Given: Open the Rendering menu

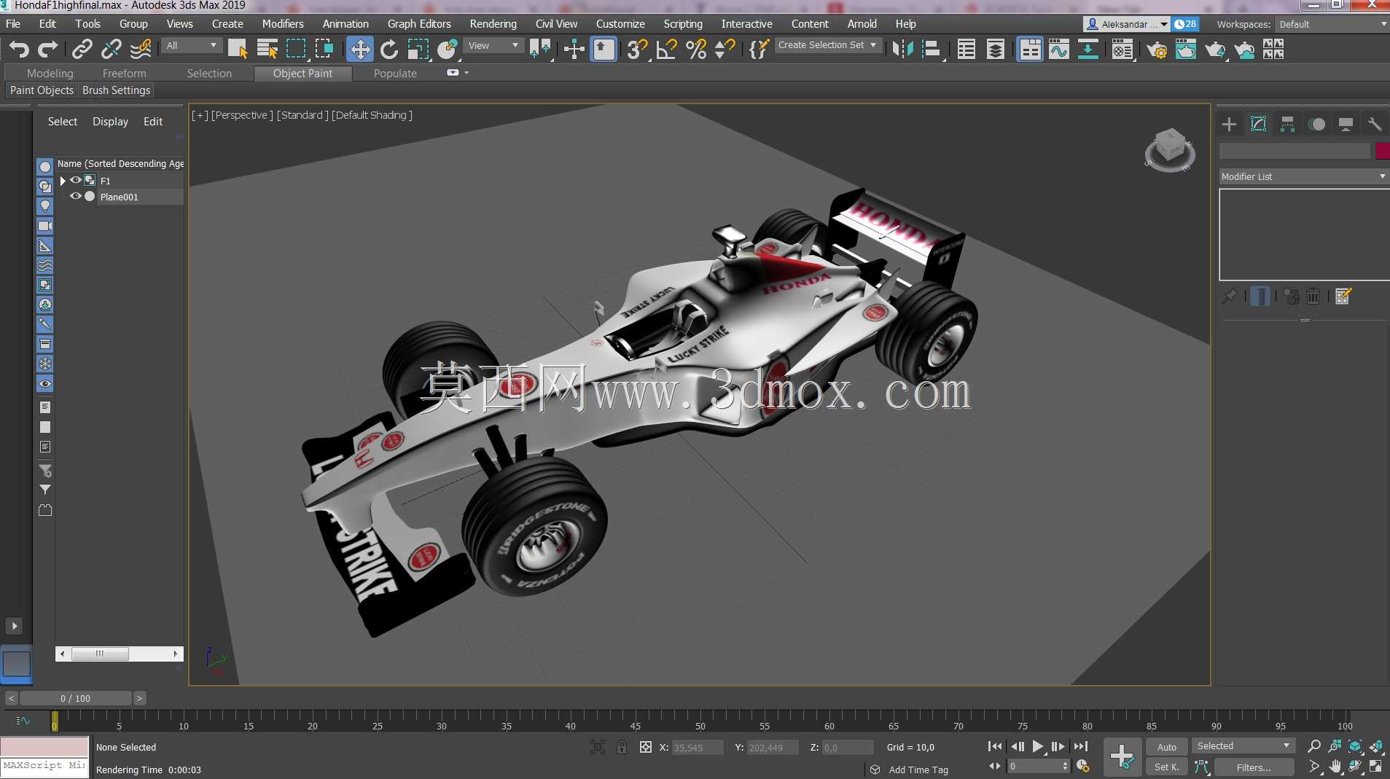Looking at the screenshot, I should pyautogui.click(x=493, y=24).
